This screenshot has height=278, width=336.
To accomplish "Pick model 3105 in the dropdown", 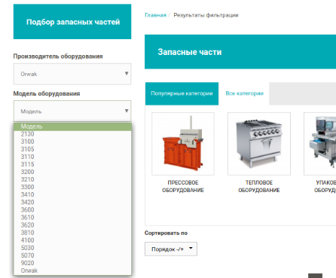I will click(72, 149).
